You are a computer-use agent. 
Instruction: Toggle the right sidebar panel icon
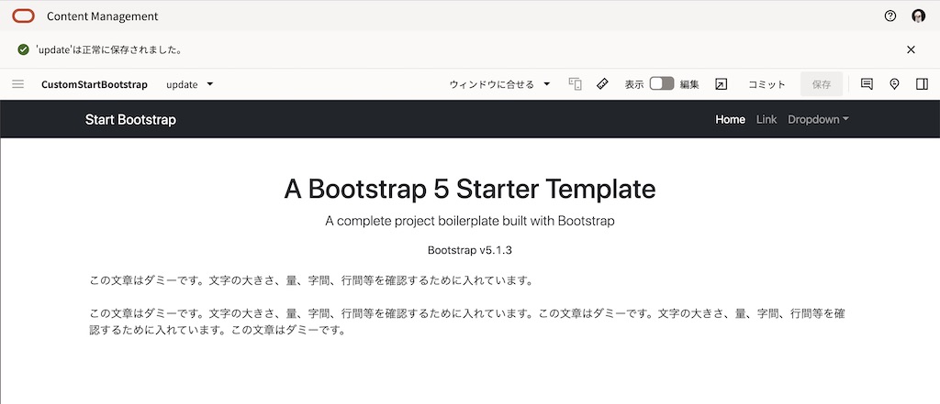click(x=922, y=84)
